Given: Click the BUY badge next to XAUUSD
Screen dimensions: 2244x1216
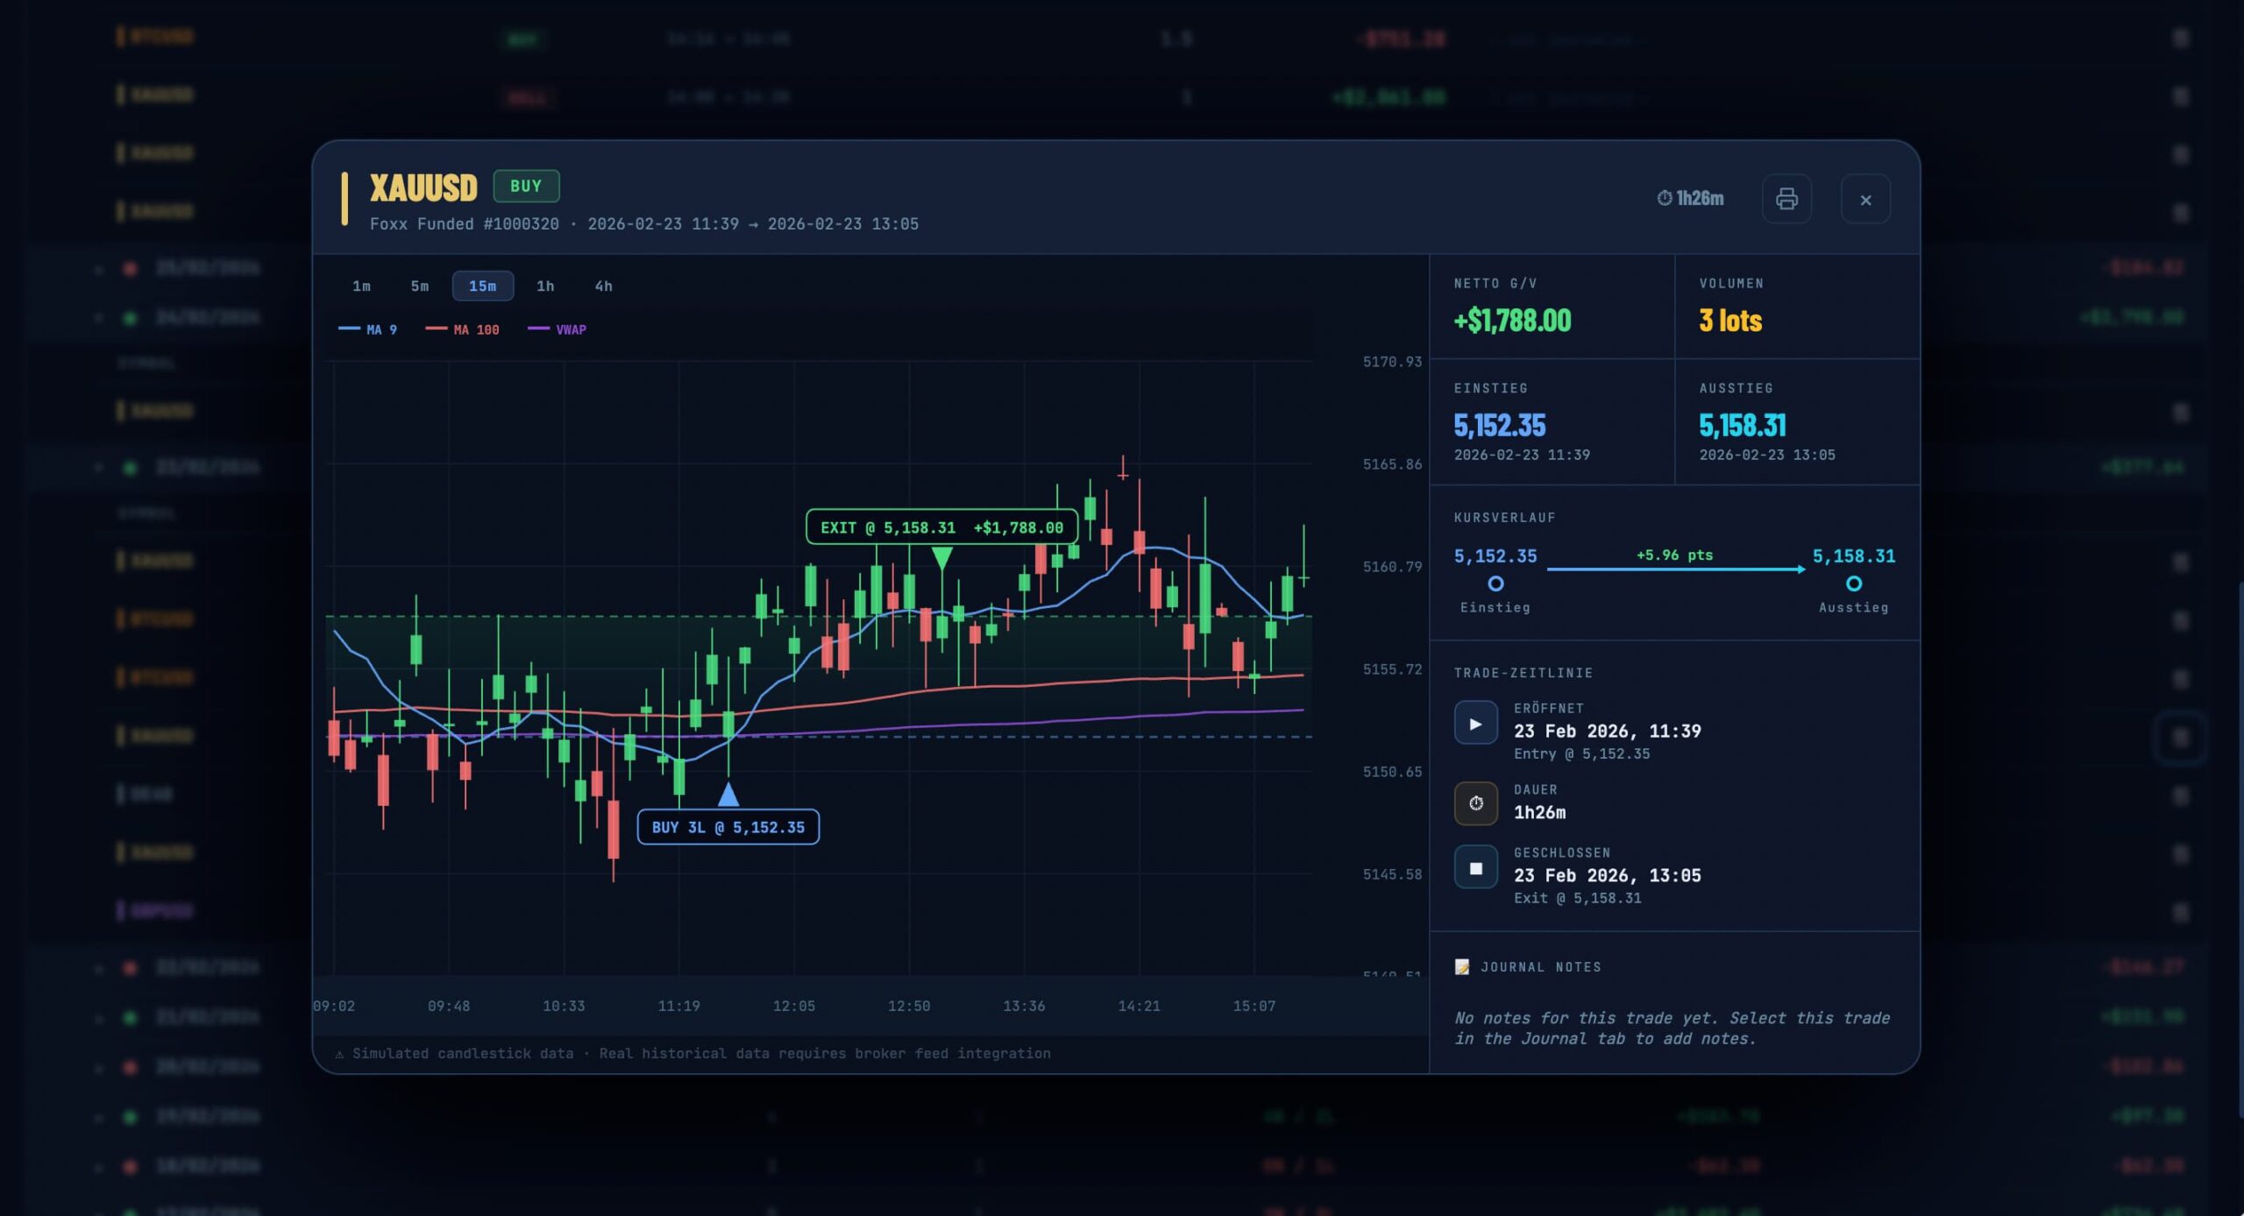Looking at the screenshot, I should point(526,186).
